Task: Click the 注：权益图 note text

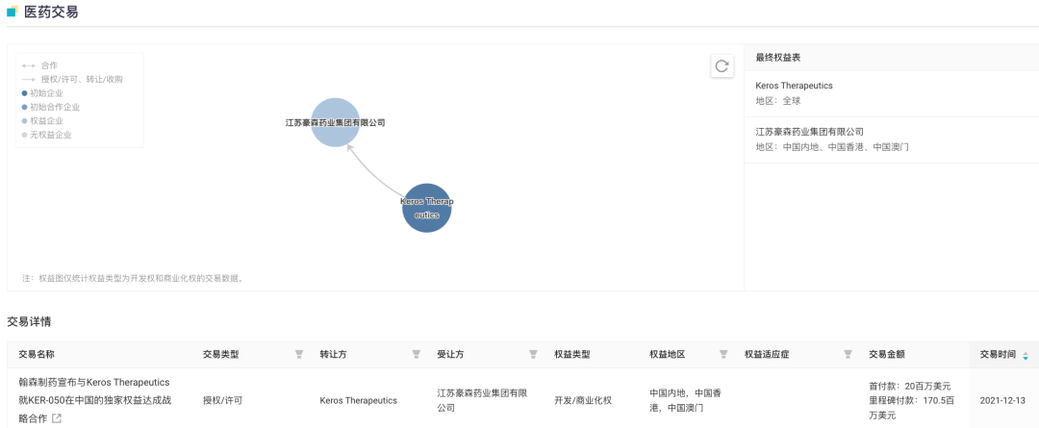Action: tap(134, 278)
